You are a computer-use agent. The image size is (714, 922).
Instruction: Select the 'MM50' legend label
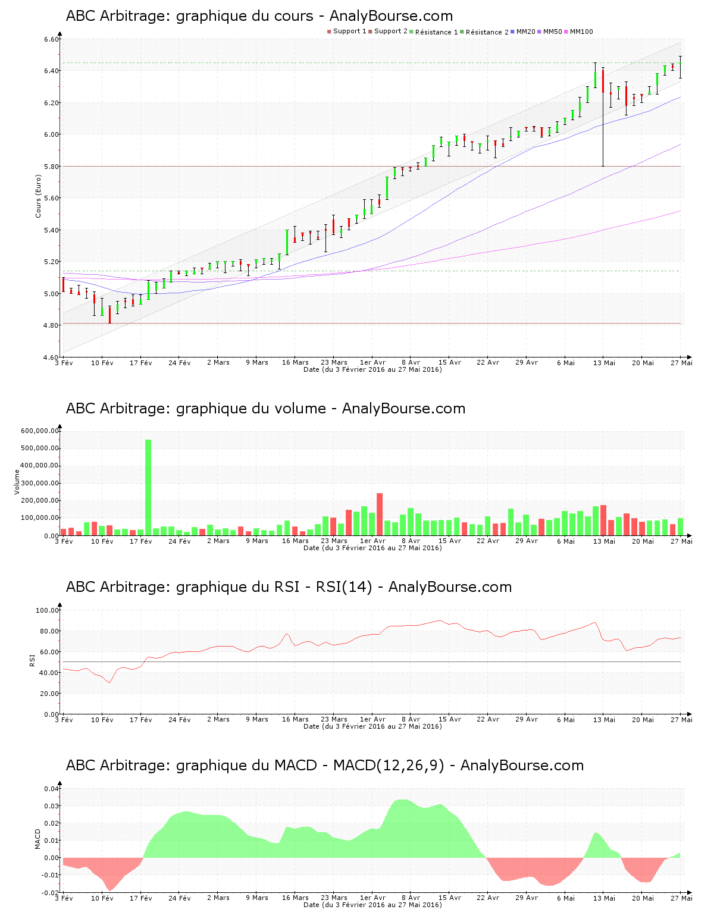point(552,32)
